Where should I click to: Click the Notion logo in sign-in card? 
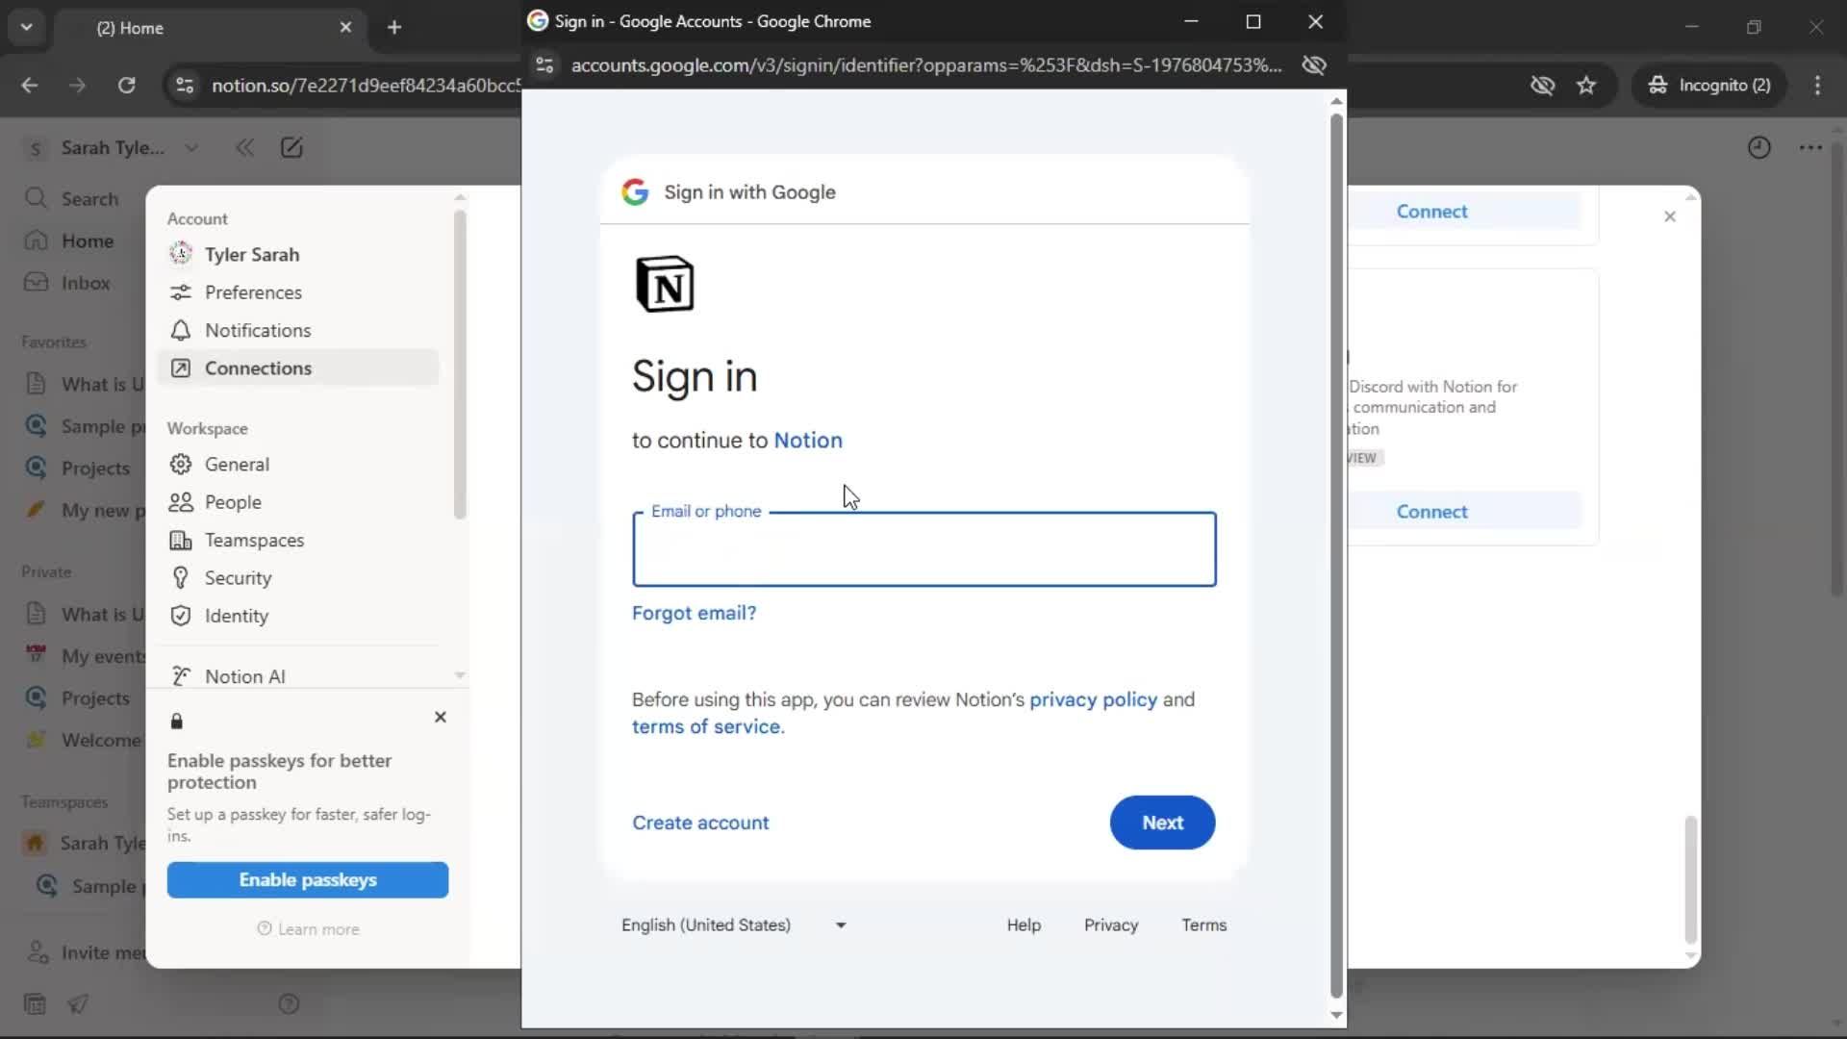click(x=665, y=284)
